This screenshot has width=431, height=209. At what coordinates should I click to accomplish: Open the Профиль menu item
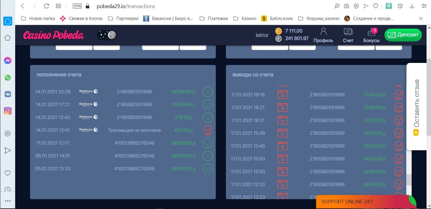(323, 35)
